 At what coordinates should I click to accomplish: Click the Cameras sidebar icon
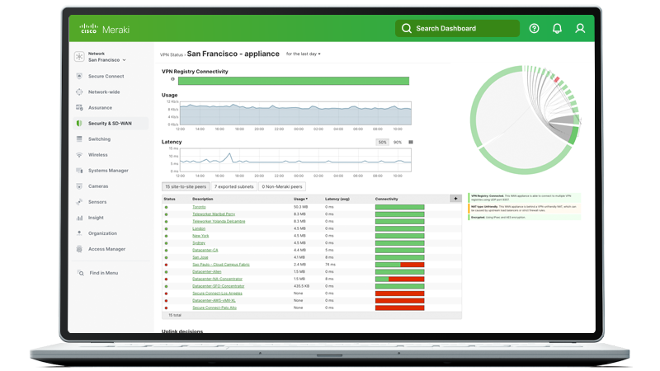click(79, 186)
